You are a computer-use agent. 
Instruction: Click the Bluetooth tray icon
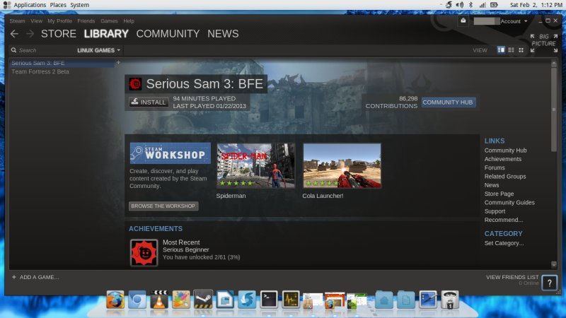[x=470, y=5]
